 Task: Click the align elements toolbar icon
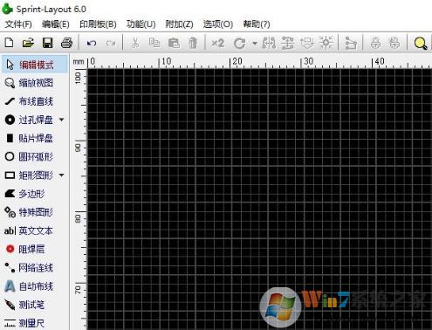[x=307, y=43]
